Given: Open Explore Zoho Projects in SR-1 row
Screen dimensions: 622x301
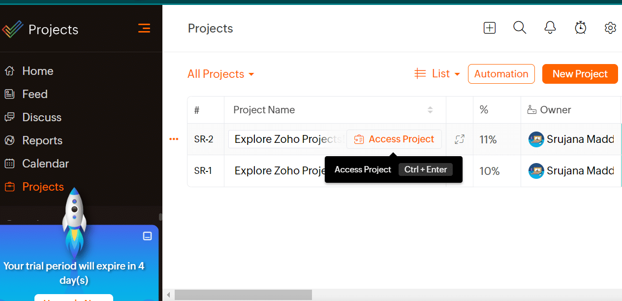Looking at the screenshot, I should click(280, 171).
